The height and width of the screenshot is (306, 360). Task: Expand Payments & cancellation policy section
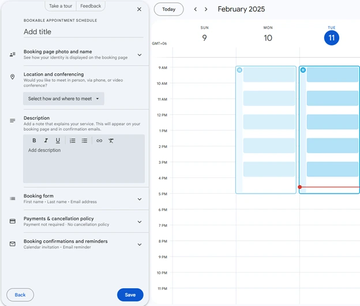140,222
